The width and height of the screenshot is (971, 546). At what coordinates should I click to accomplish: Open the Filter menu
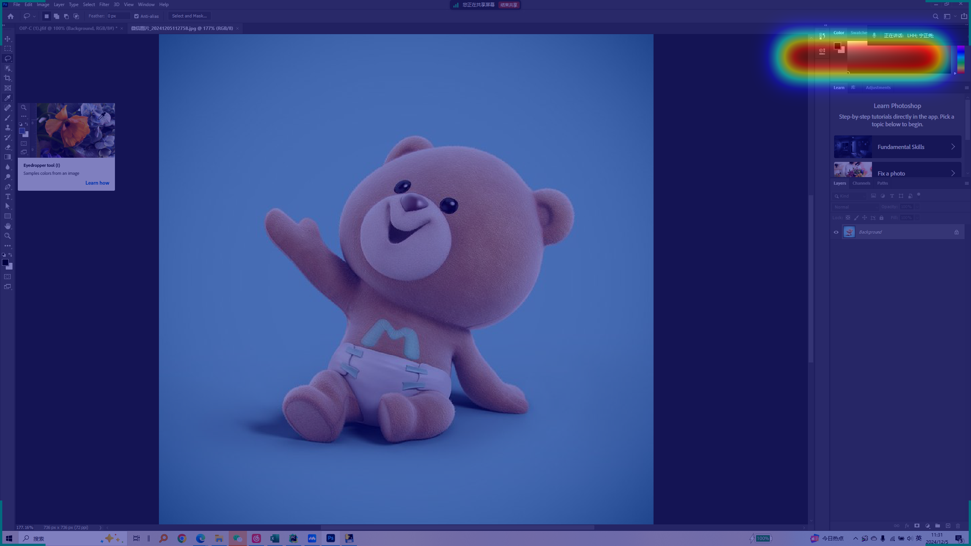pyautogui.click(x=104, y=5)
